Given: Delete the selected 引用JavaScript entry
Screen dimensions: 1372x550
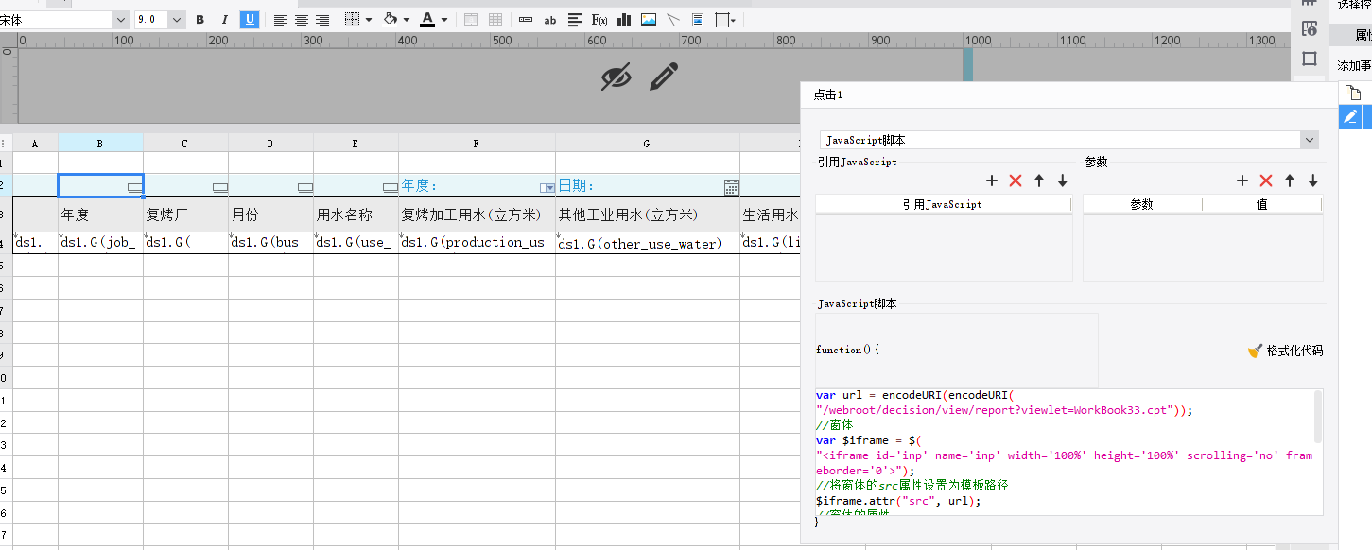Looking at the screenshot, I should tap(1016, 180).
